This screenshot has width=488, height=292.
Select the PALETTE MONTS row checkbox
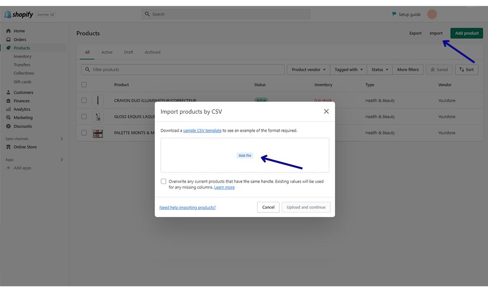click(x=84, y=132)
